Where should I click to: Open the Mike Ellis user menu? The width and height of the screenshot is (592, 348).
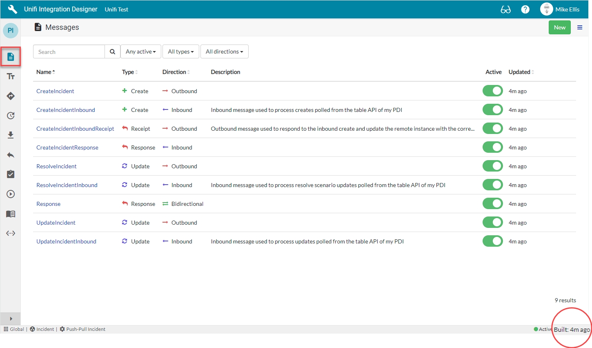(x=560, y=9)
